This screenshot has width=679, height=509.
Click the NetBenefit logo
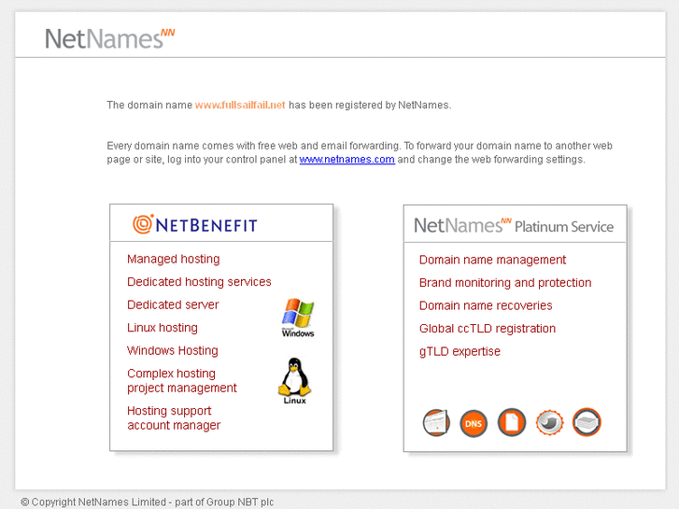pyautogui.click(x=195, y=224)
